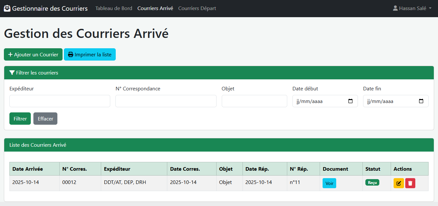
Task: View document with the Voir button
Action: tap(329, 183)
